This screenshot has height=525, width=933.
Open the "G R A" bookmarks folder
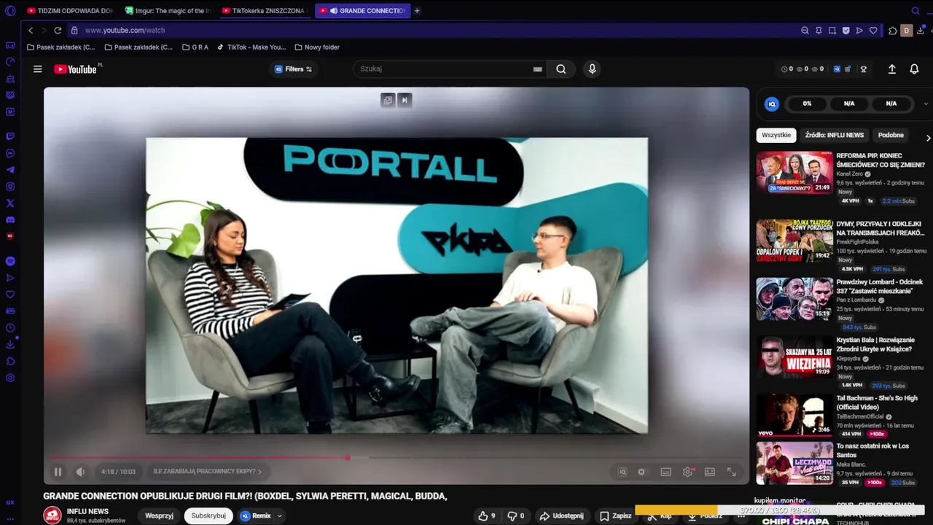click(x=195, y=47)
